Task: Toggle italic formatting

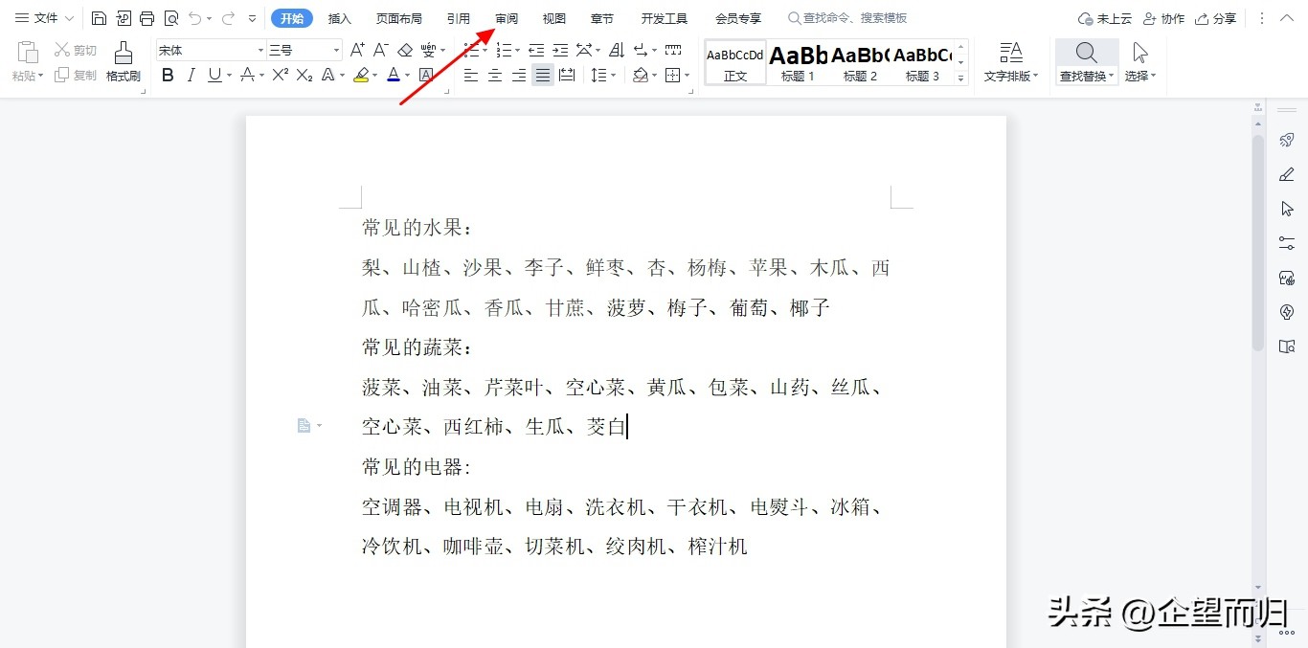Action: pos(191,75)
